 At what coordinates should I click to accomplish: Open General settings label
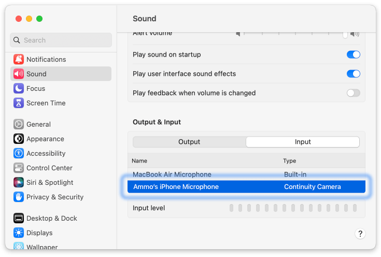tap(39, 125)
